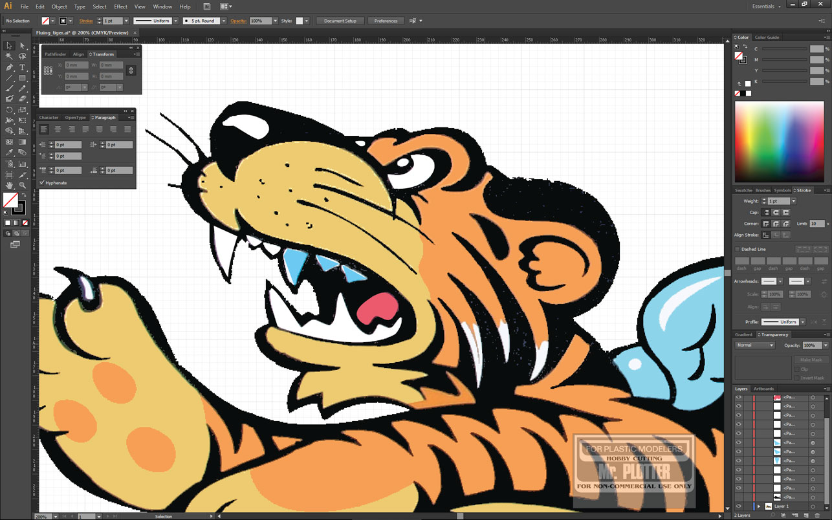Click the fill color swatch in toolbar
Image resolution: width=832 pixels, height=520 pixels.
10,200
